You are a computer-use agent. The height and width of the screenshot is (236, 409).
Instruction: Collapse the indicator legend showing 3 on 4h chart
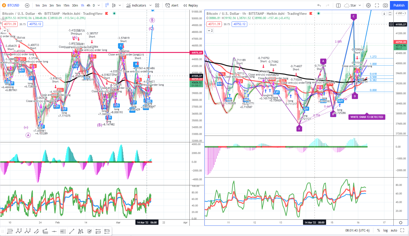pos(6,31)
